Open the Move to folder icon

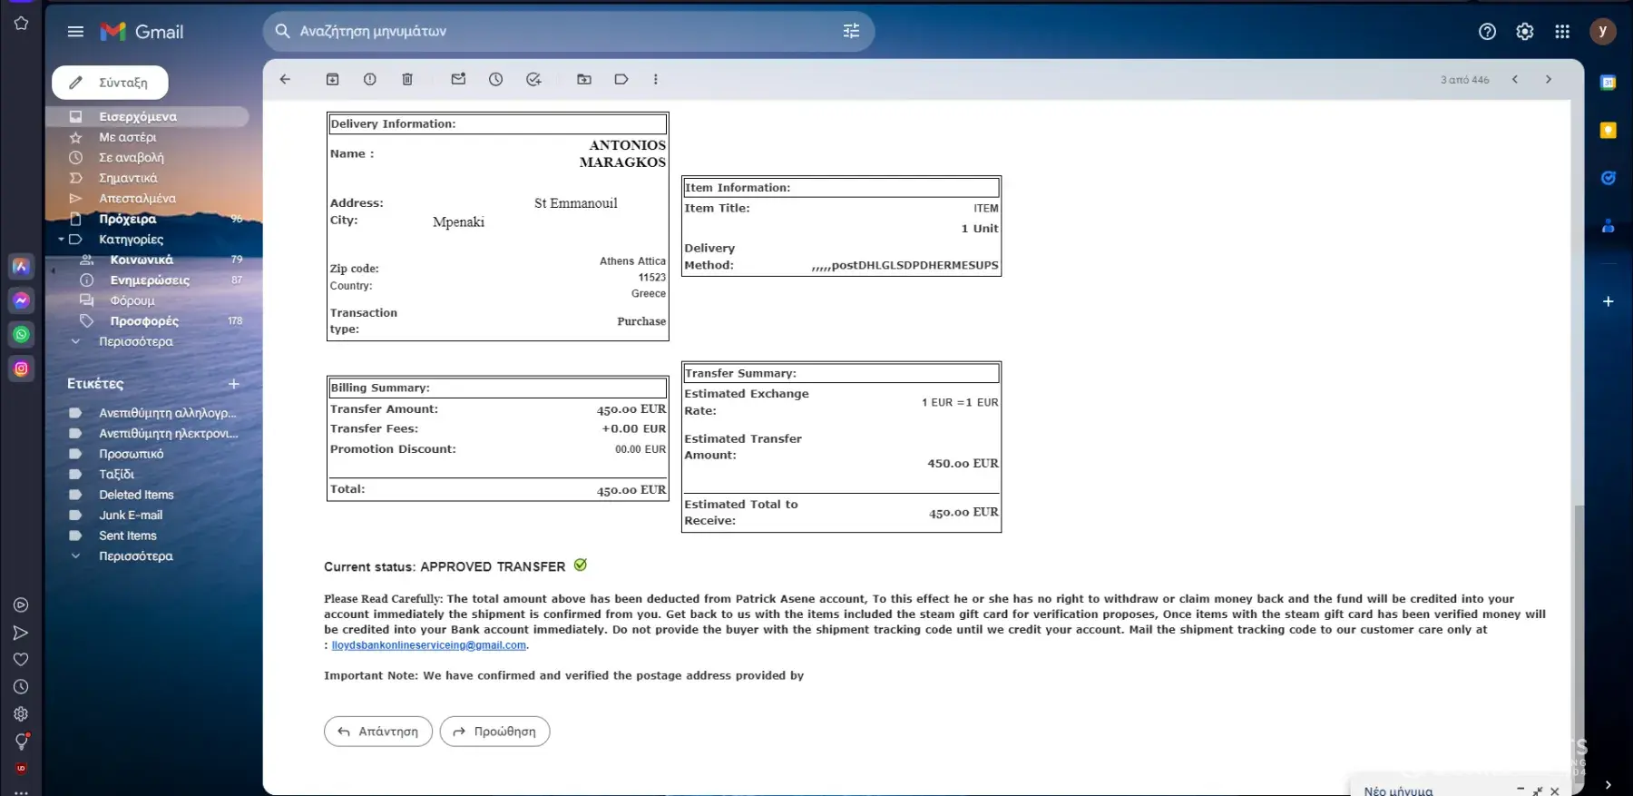point(584,80)
